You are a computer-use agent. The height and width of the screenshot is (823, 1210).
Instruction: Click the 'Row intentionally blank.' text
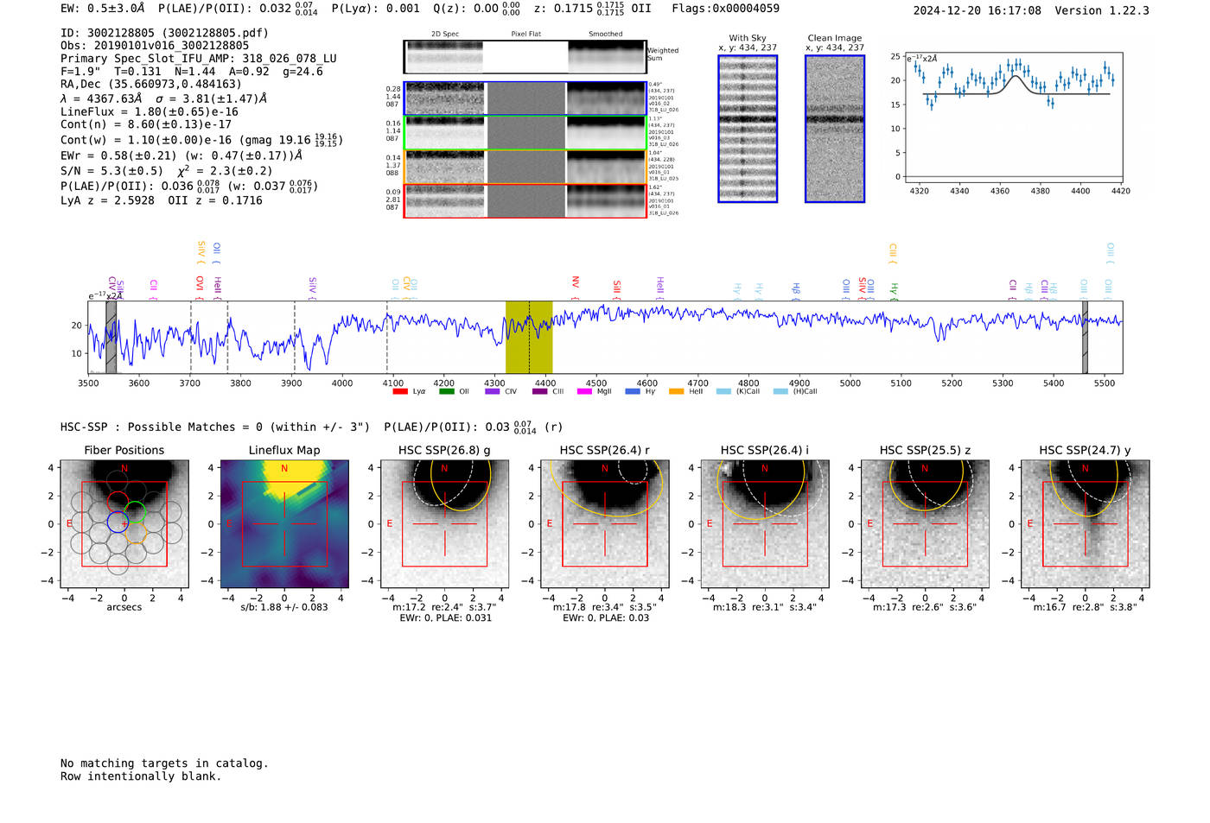click(141, 776)
